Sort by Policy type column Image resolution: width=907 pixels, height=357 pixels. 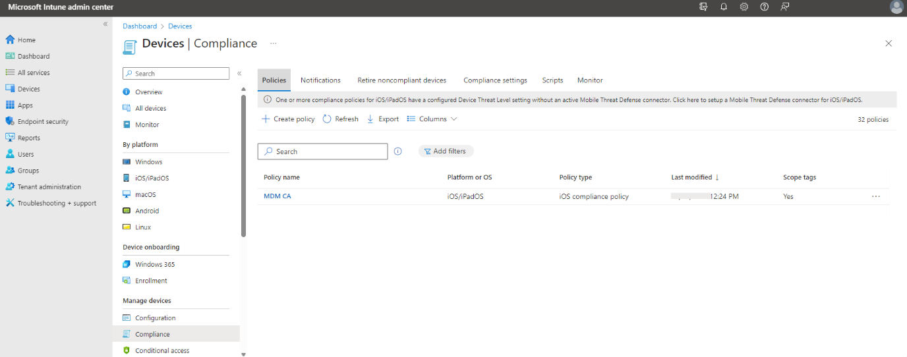pos(575,177)
